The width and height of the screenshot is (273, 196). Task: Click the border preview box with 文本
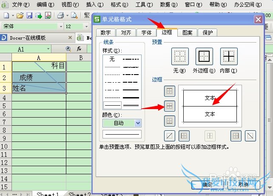tap(210, 106)
